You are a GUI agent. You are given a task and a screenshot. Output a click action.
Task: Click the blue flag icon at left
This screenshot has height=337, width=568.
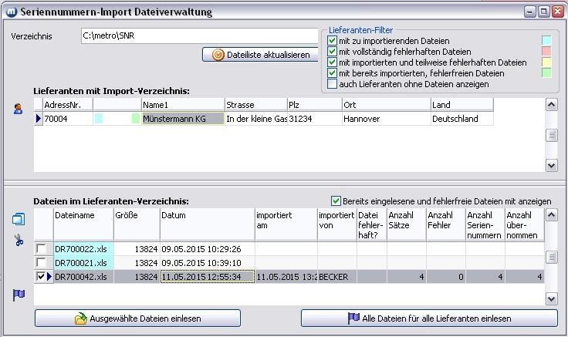pos(19,295)
